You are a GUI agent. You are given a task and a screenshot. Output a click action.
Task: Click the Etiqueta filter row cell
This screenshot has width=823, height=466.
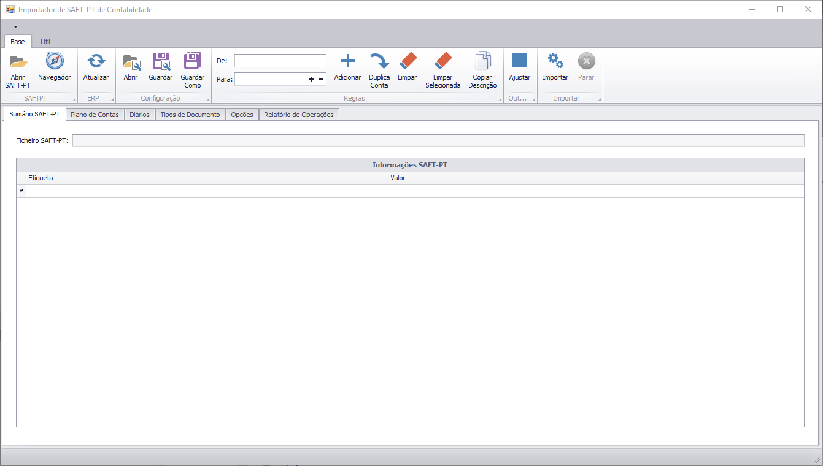point(206,191)
